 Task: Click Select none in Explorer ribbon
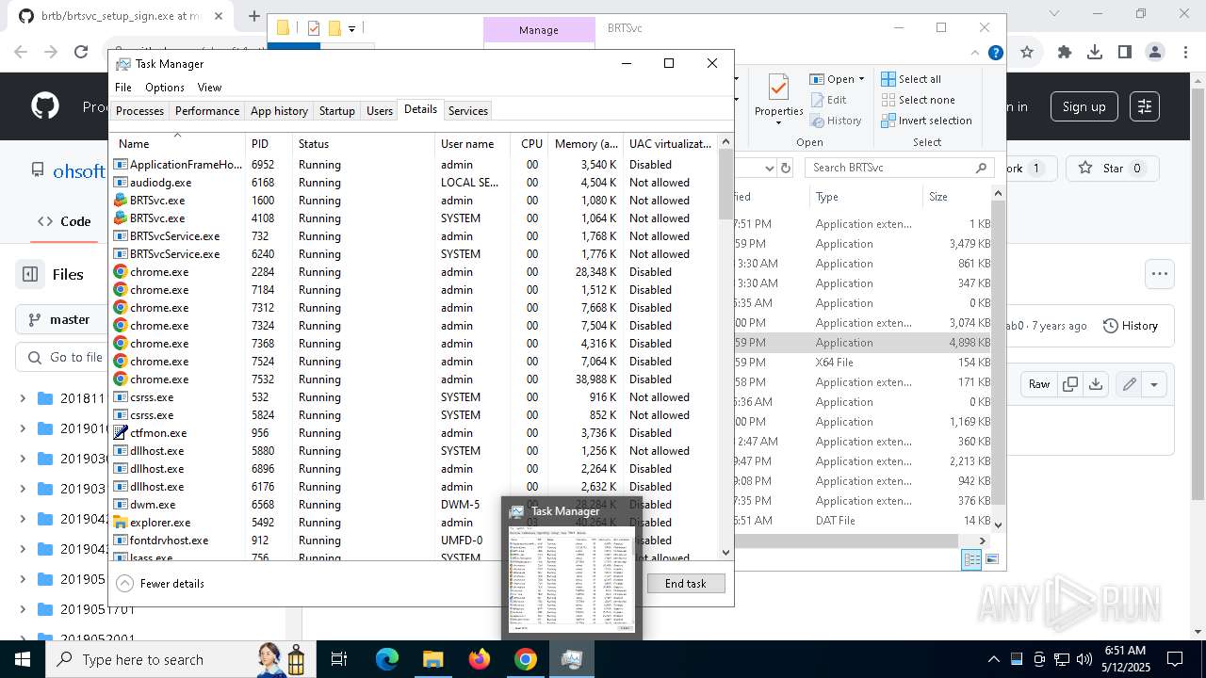pos(918,100)
